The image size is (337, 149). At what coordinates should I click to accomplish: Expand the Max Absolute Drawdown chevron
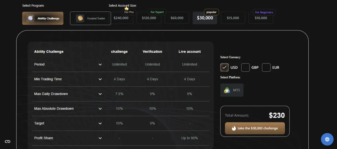pos(100,109)
